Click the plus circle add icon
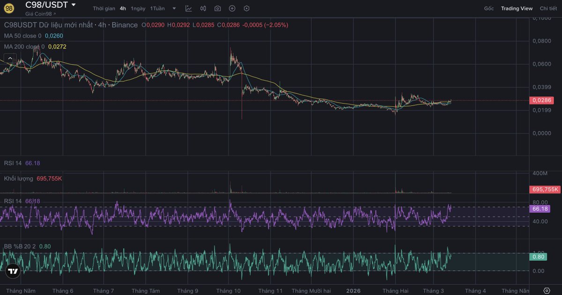 232,8
